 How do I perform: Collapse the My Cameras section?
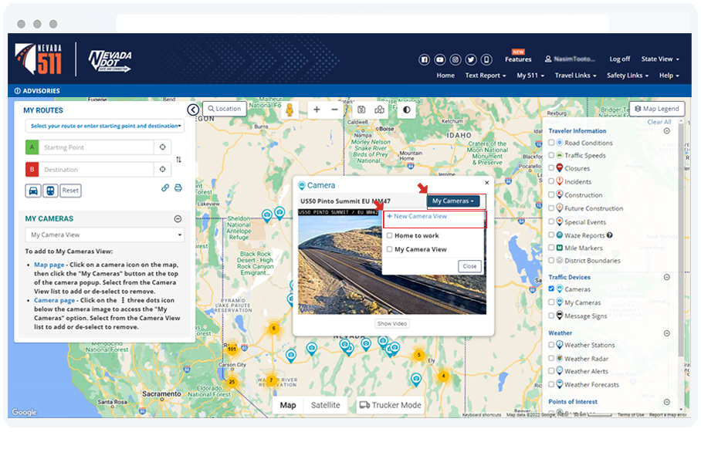point(178,218)
